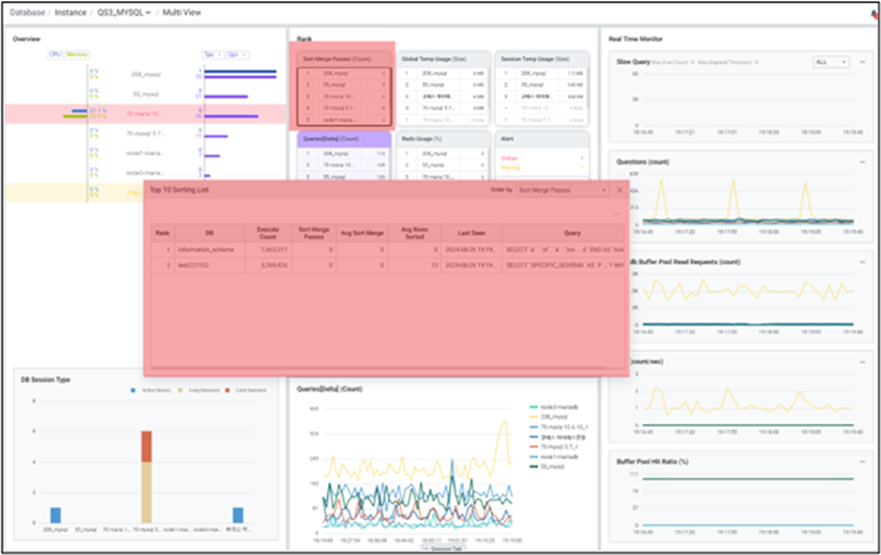The image size is (881, 555).
Task: Click Database in the breadcrumb
Action: point(26,13)
